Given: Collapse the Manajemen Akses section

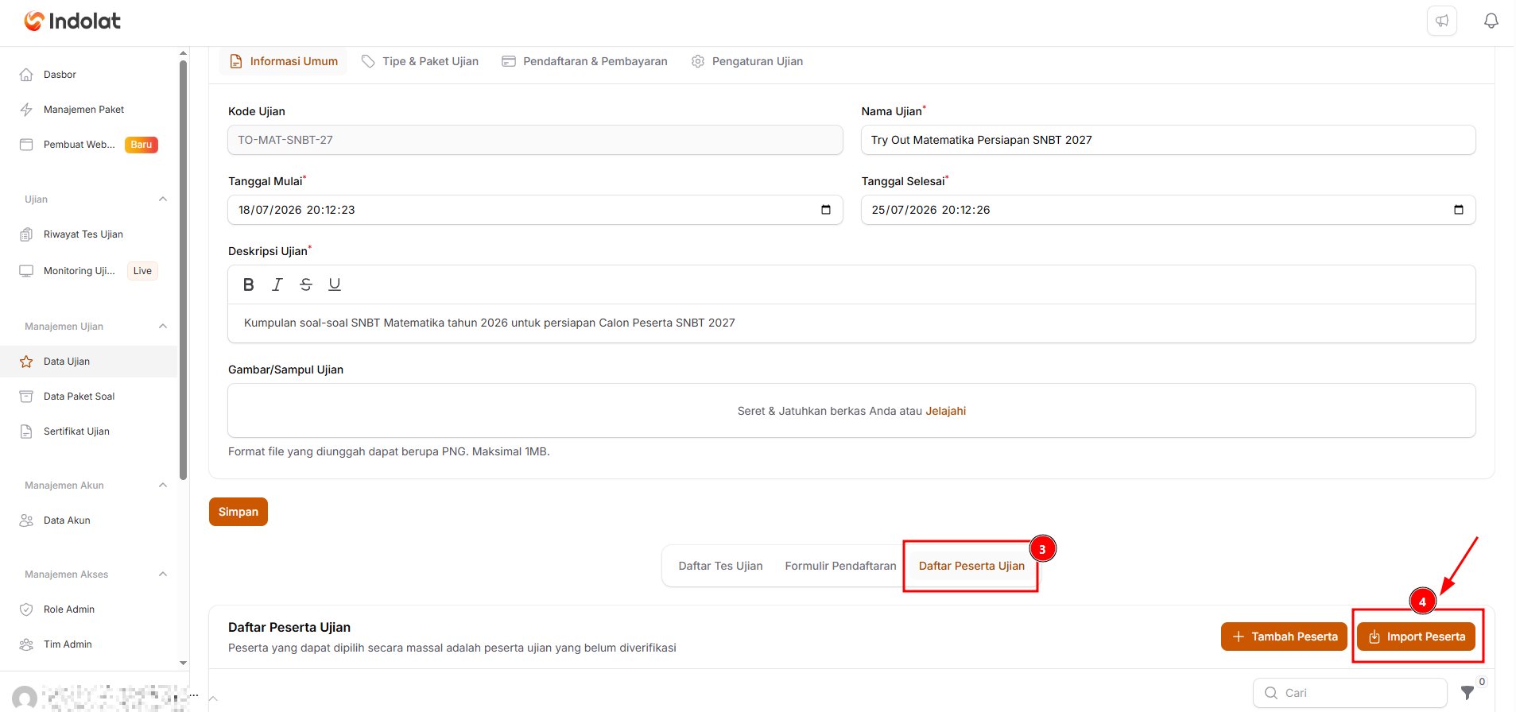Looking at the screenshot, I should 163,575.
